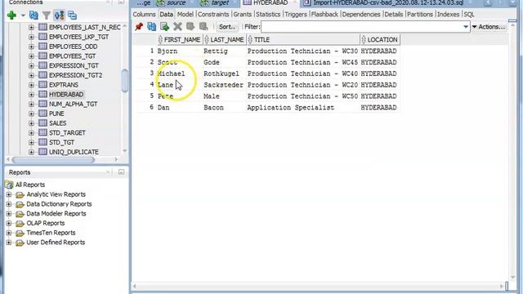The height and width of the screenshot is (294, 523).
Task: Open the New Connection dropdown arrow
Action: (23, 16)
